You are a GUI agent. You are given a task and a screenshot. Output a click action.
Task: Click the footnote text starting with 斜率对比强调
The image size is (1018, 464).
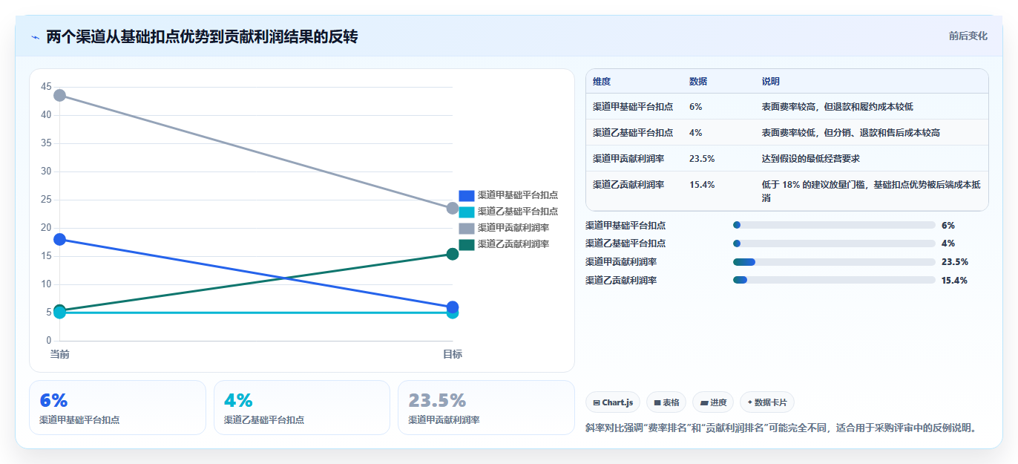click(782, 428)
